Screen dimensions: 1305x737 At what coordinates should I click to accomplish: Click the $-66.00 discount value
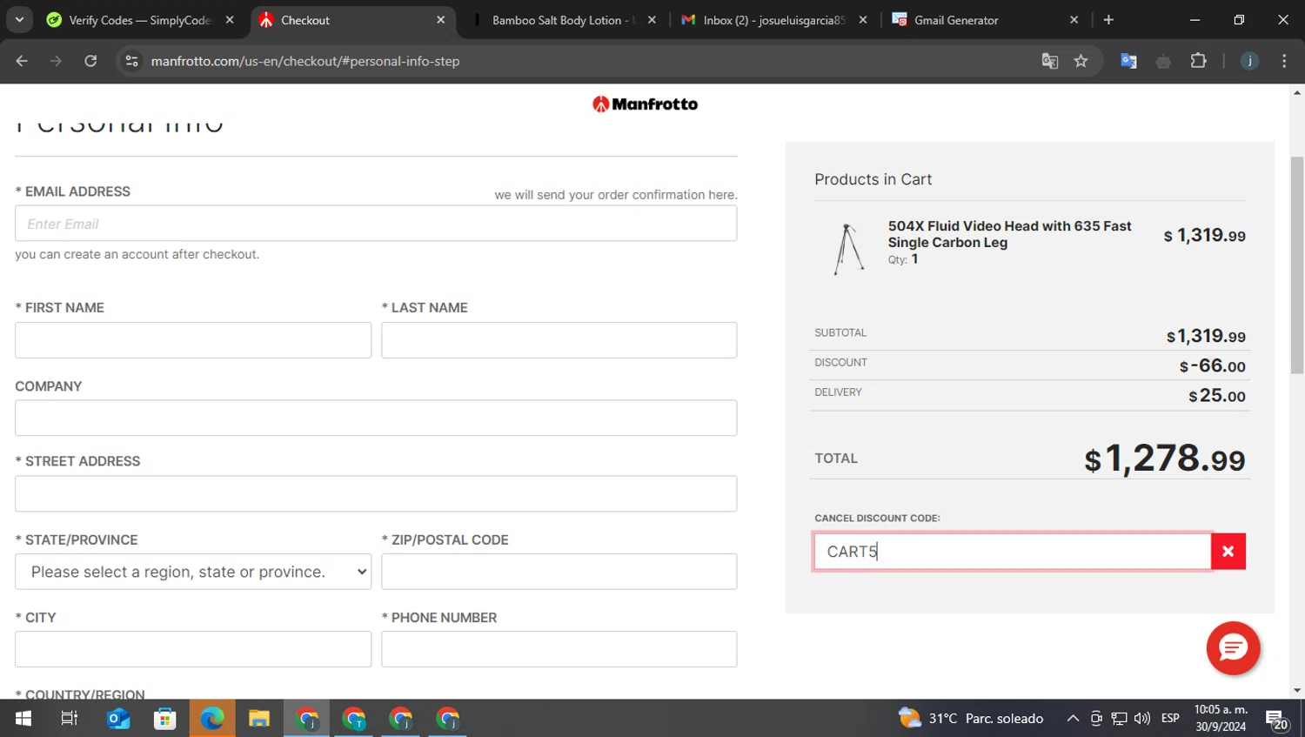coord(1212,365)
